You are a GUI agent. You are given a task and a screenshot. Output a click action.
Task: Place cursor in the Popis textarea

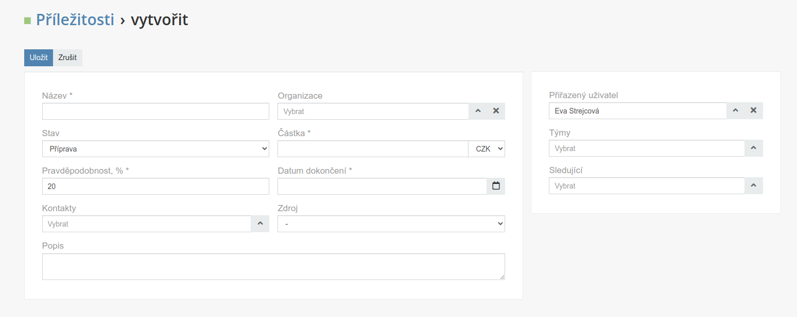pyautogui.click(x=273, y=267)
